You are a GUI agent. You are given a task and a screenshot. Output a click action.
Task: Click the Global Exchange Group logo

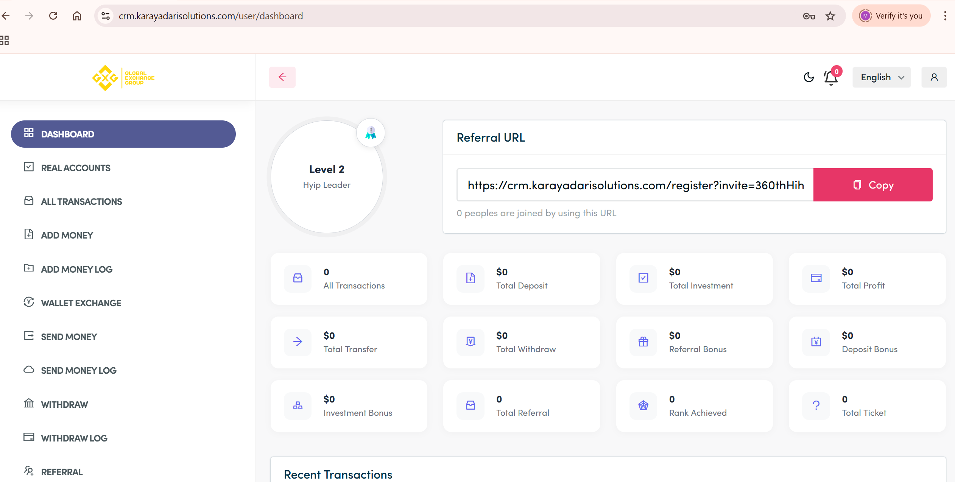tap(123, 78)
